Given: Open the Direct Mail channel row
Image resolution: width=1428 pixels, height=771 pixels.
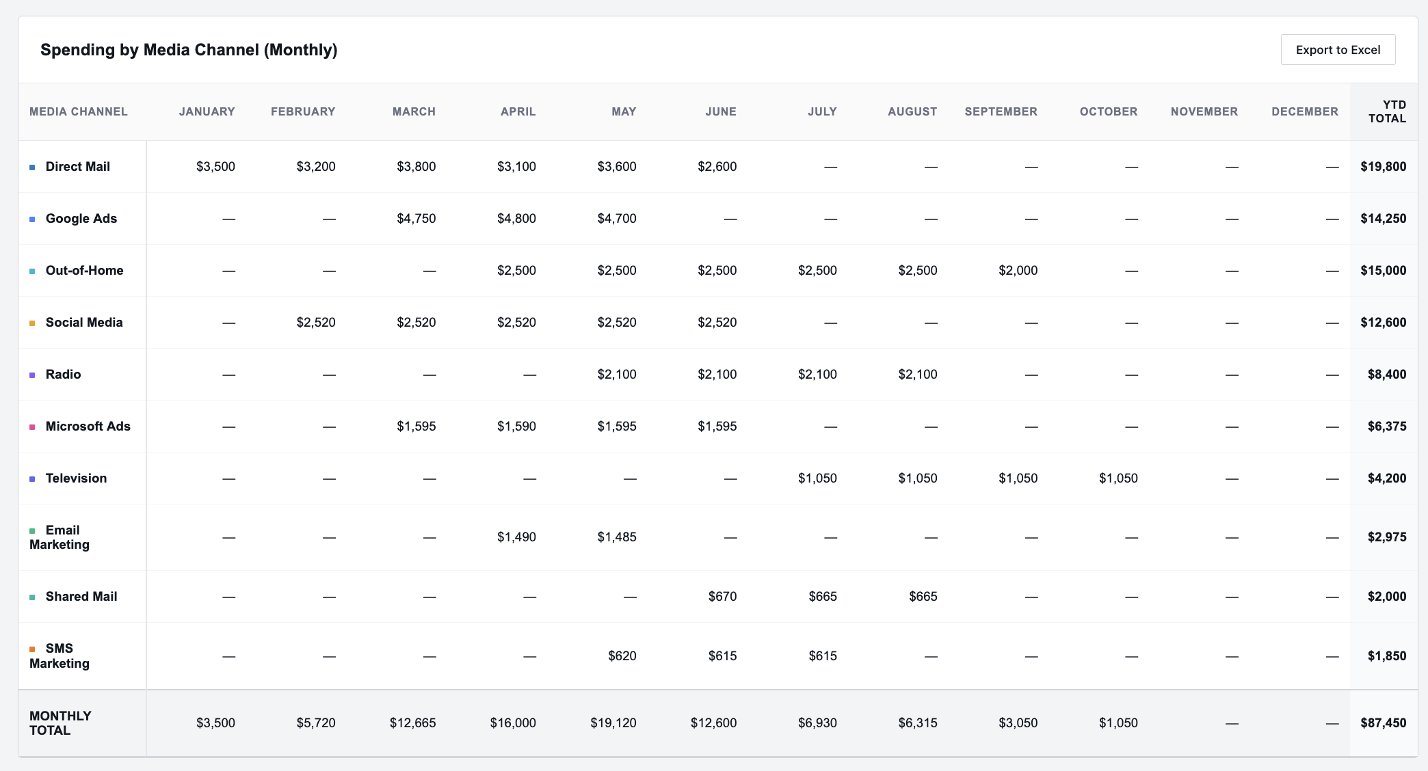Looking at the screenshot, I should pos(78,166).
